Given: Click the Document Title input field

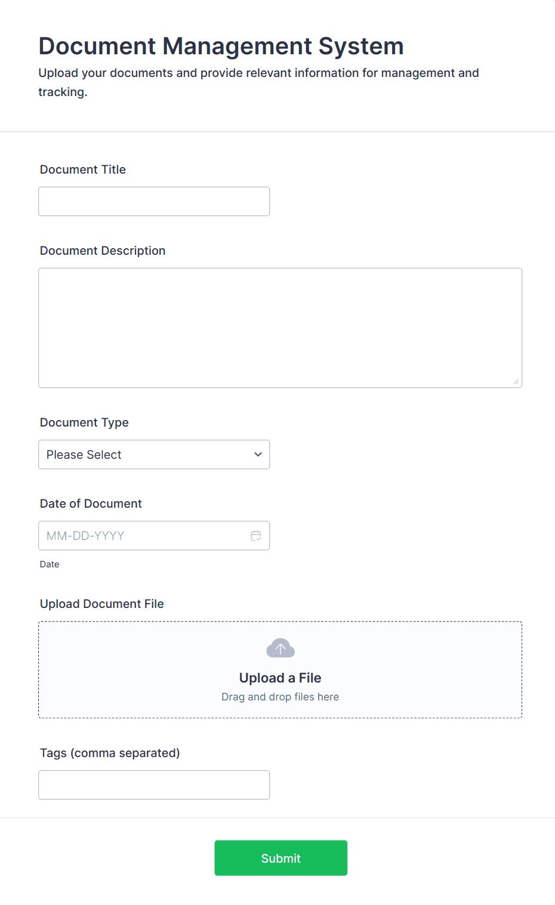Looking at the screenshot, I should (154, 201).
